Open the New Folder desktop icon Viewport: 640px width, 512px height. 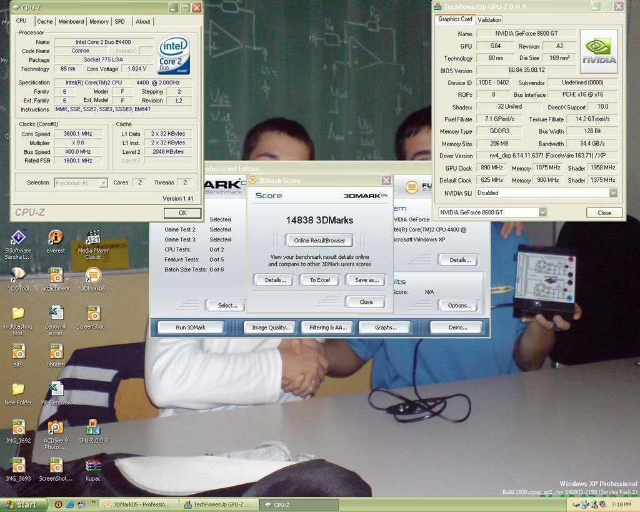tap(18, 394)
